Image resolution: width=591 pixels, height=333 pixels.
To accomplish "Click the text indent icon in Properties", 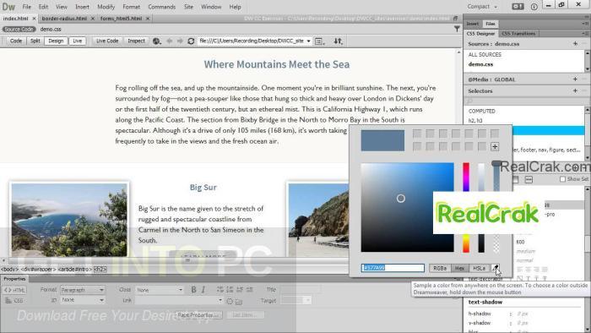I will 250,290.
